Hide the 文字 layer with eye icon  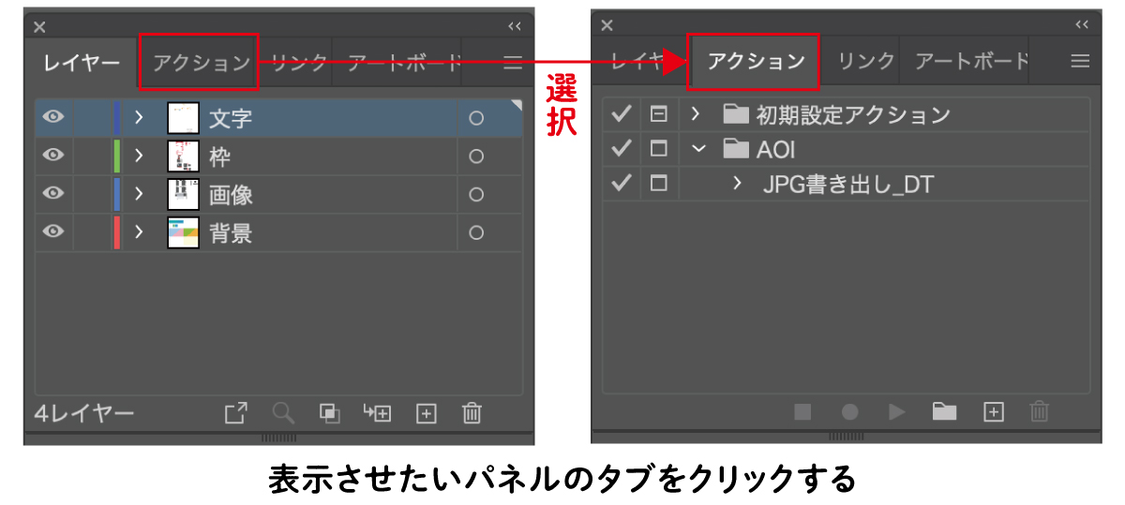coord(54,117)
